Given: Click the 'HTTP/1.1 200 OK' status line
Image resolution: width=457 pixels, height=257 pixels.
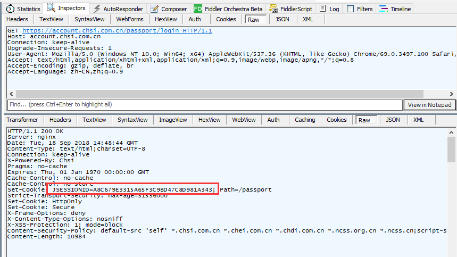Looking at the screenshot, I should pos(35,131).
